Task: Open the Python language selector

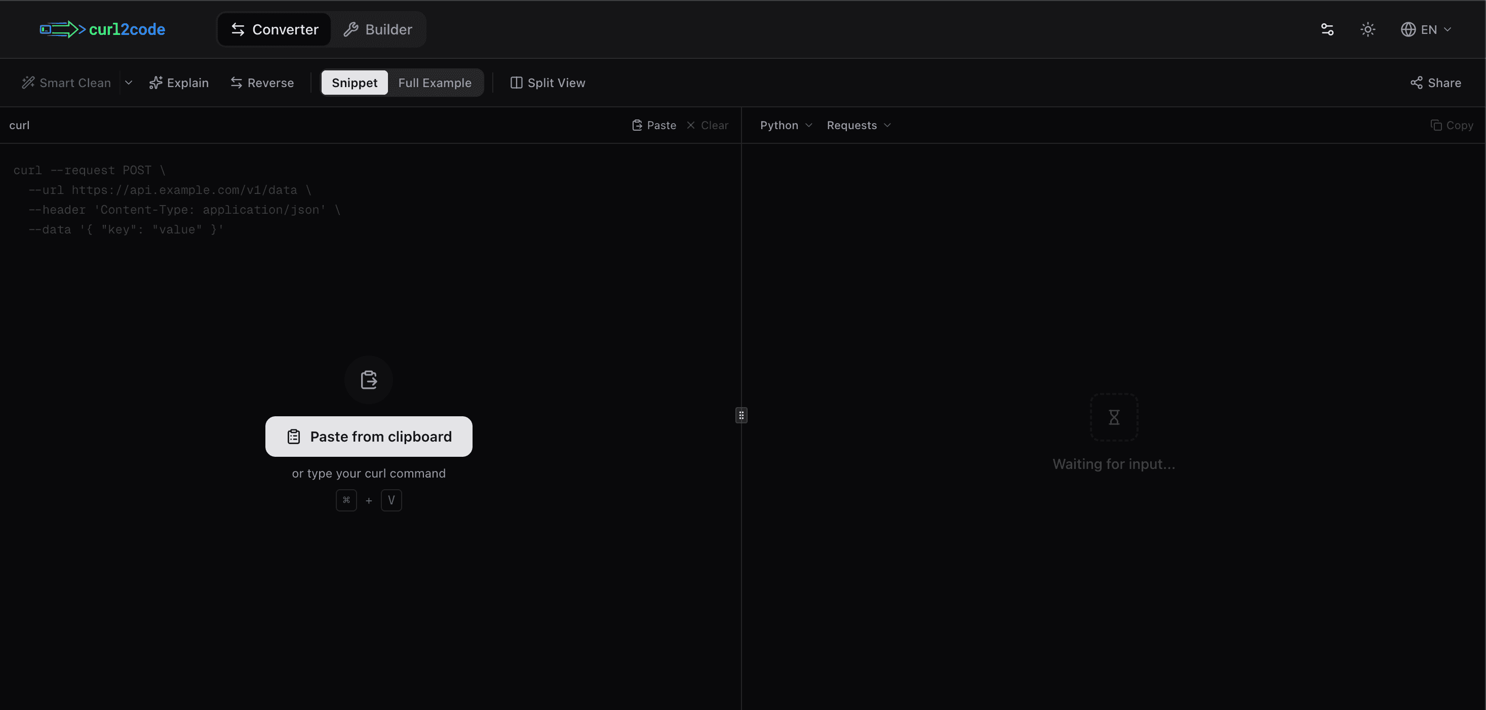Action: tap(785, 125)
